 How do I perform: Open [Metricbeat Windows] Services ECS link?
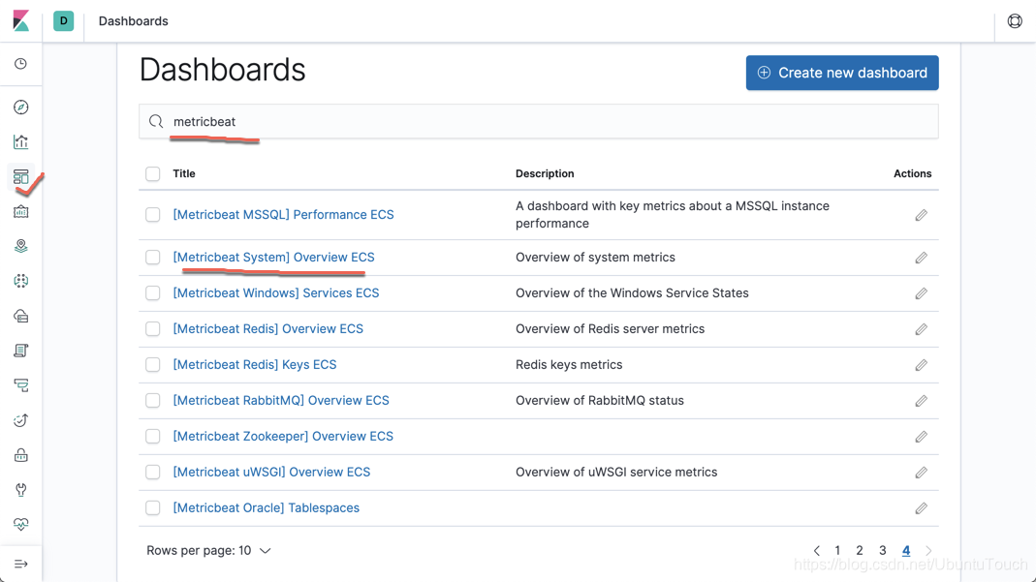click(276, 293)
